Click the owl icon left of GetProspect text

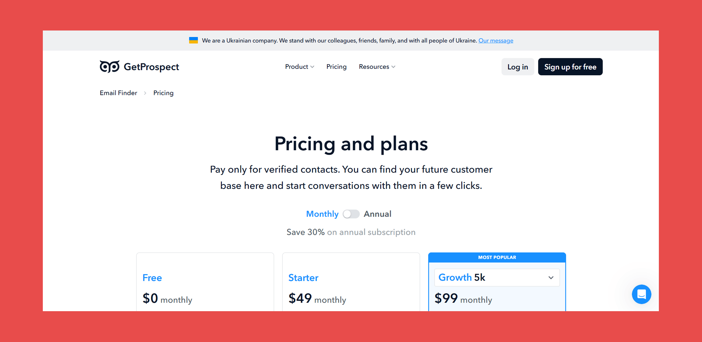tap(109, 66)
